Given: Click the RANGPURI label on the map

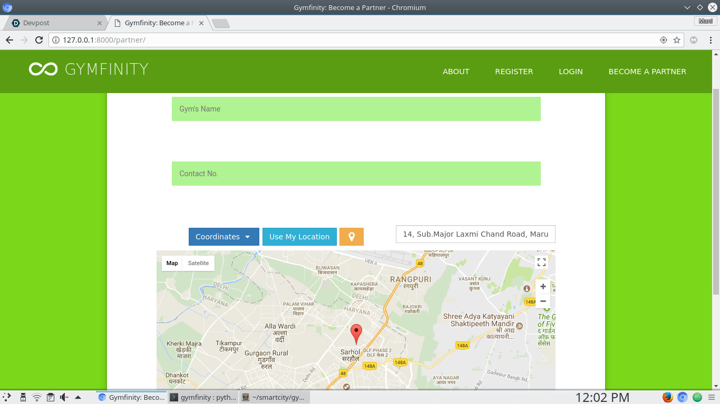Looking at the screenshot, I should (411, 282).
